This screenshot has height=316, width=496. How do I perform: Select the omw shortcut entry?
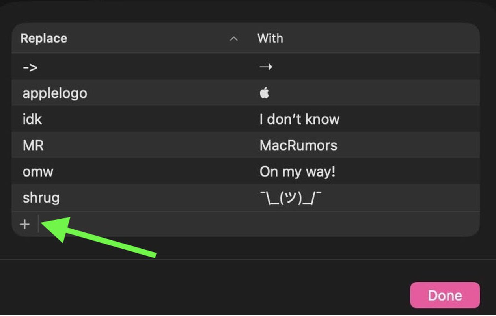coord(38,172)
